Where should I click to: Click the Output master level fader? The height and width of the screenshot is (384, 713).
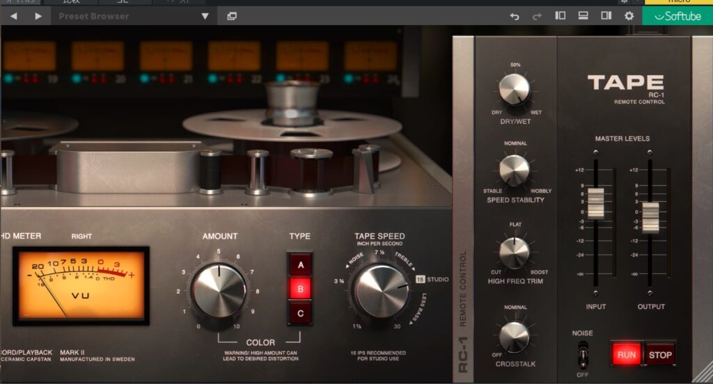pyautogui.click(x=650, y=217)
